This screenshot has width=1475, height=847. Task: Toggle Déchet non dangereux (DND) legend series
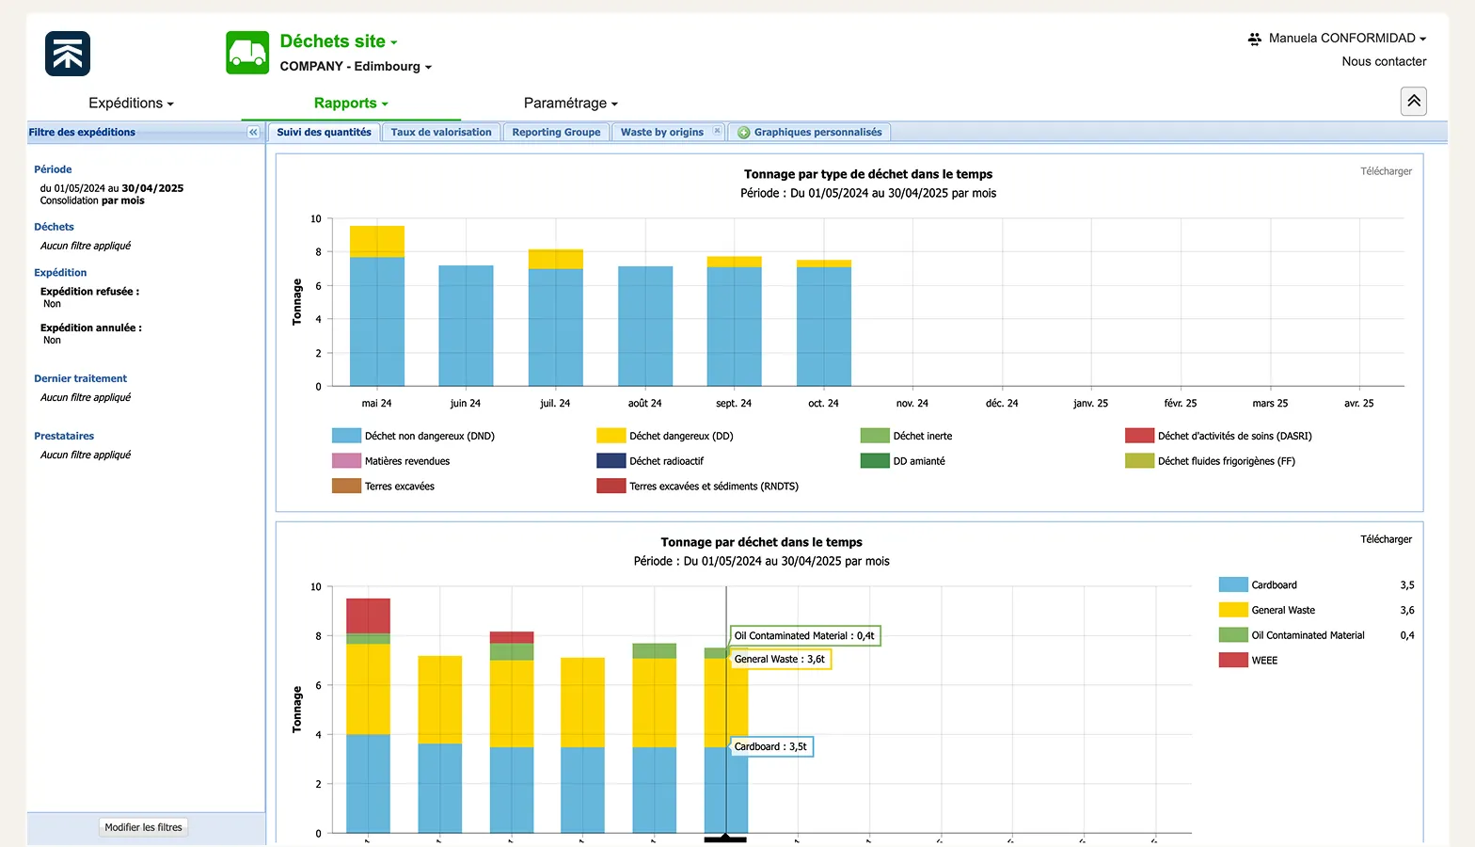(429, 436)
